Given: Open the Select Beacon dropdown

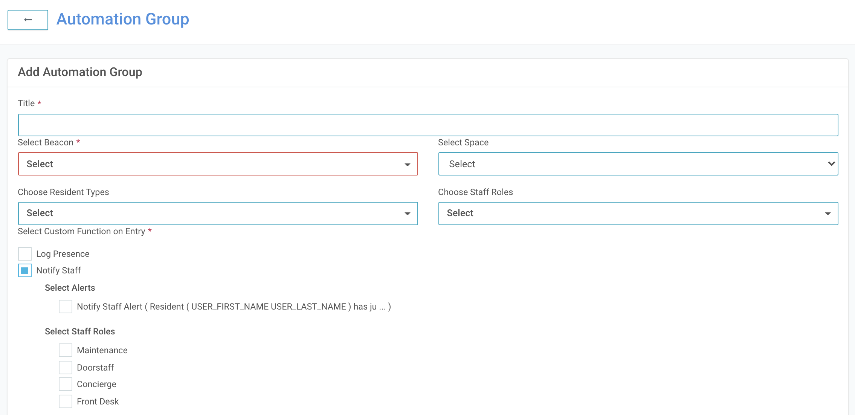Looking at the screenshot, I should tap(218, 164).
